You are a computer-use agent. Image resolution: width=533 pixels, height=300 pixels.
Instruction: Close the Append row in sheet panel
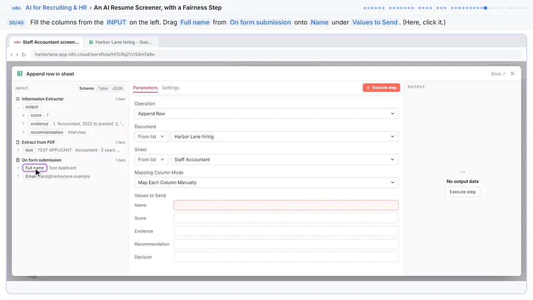pyautogui.click(x=512, y=74)
